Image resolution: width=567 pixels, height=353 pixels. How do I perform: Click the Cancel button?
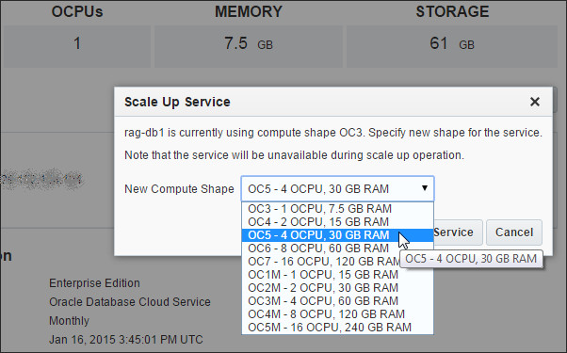coord(514,233)
